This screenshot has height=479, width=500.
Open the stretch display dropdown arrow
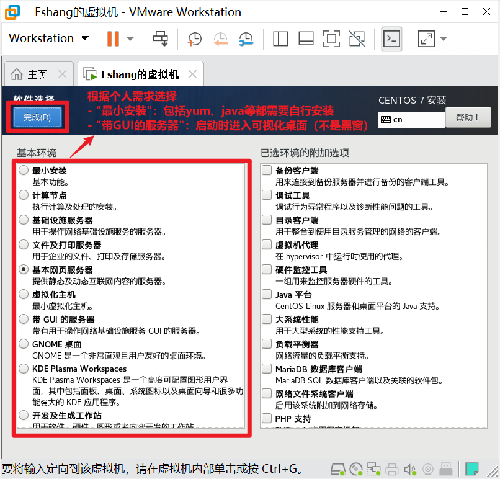click(444, 39)
